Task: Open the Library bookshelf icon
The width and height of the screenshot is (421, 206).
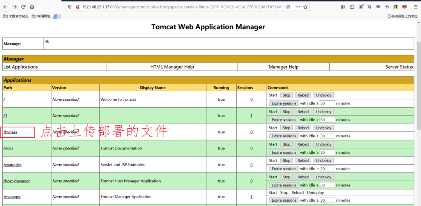Action: [x=343, y=7]
